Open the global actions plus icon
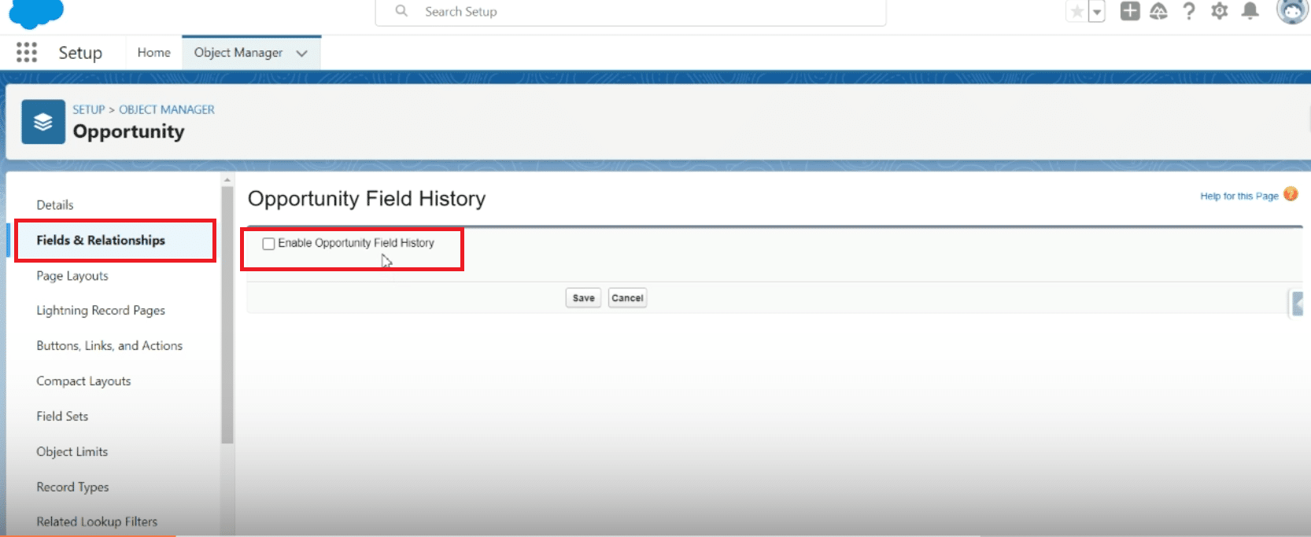This screenshot has height=537, width=1311. click(1130, 11)
